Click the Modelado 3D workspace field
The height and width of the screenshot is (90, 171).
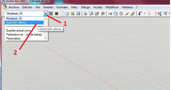coord(24,13)
